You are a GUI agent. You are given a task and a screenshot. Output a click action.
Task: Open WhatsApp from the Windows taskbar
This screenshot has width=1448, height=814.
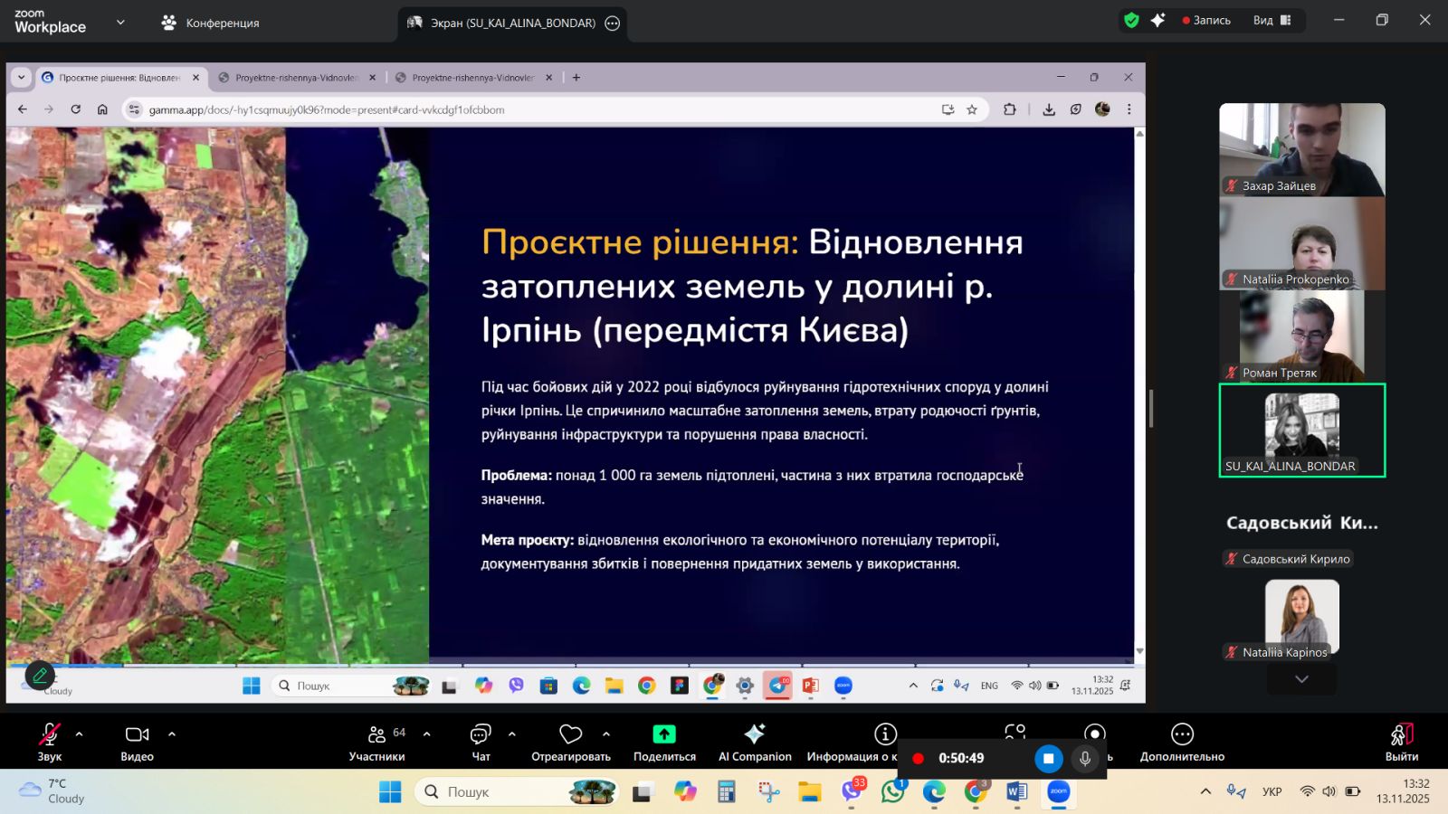coord(893,792)
